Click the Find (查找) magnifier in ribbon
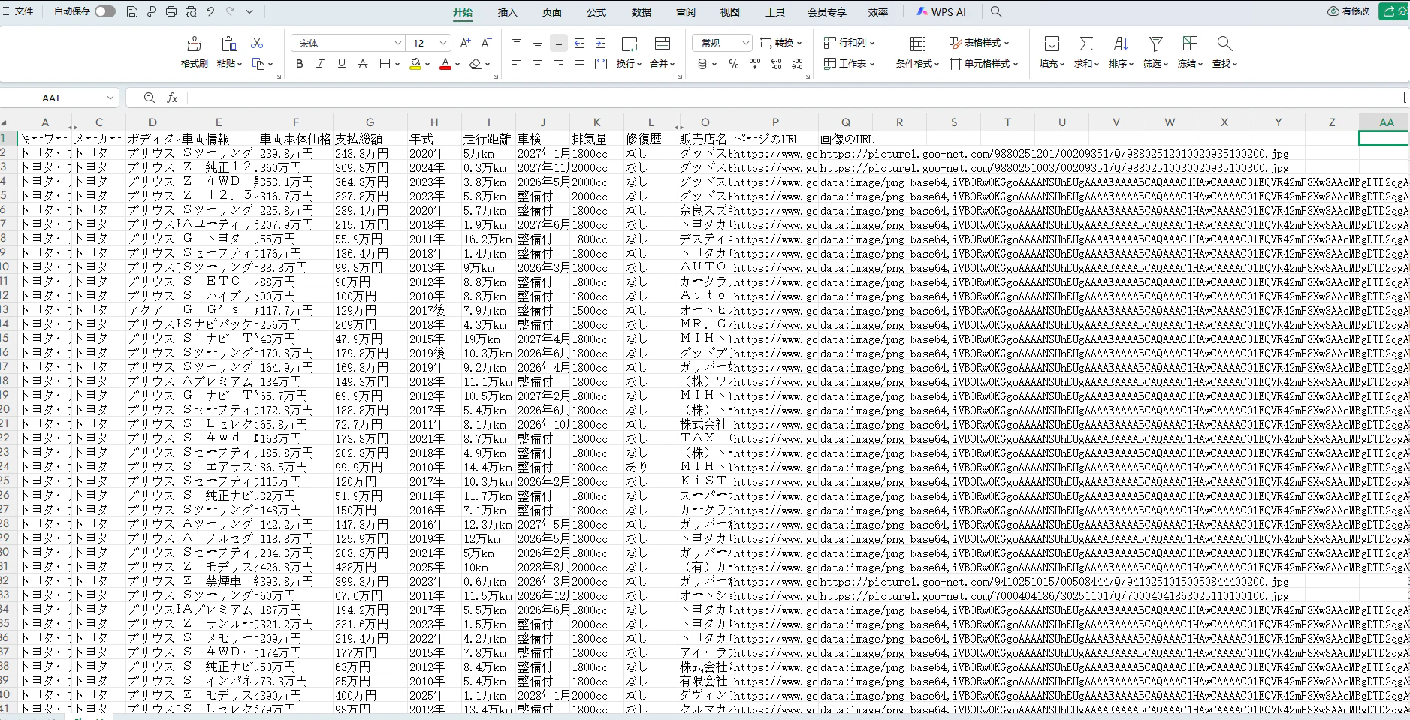 pos(1224,44)
